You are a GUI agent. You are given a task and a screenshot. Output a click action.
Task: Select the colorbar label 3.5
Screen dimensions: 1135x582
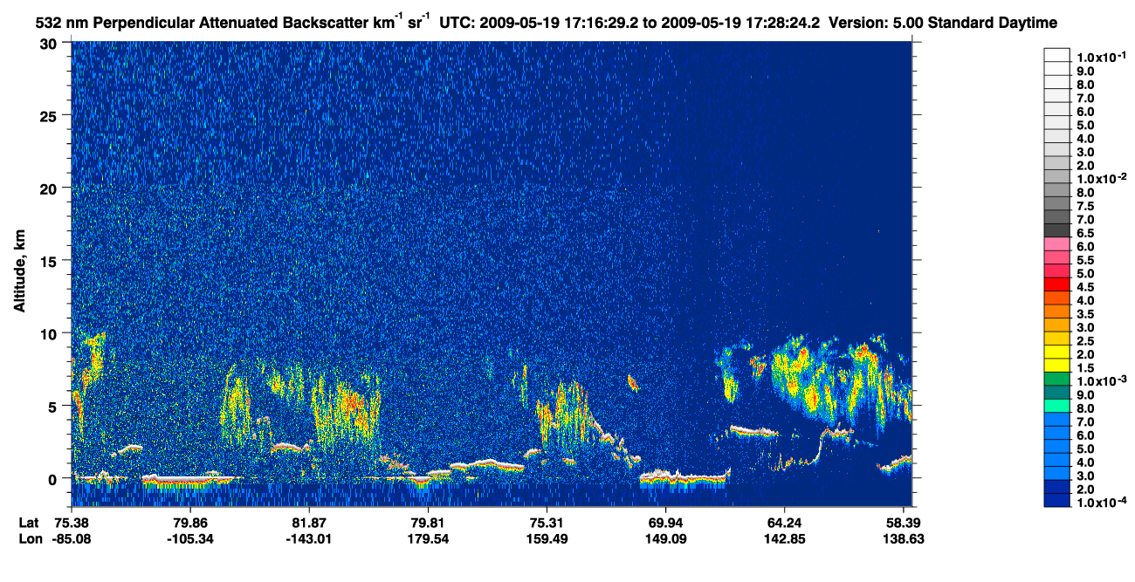[x=1085, y=314]
